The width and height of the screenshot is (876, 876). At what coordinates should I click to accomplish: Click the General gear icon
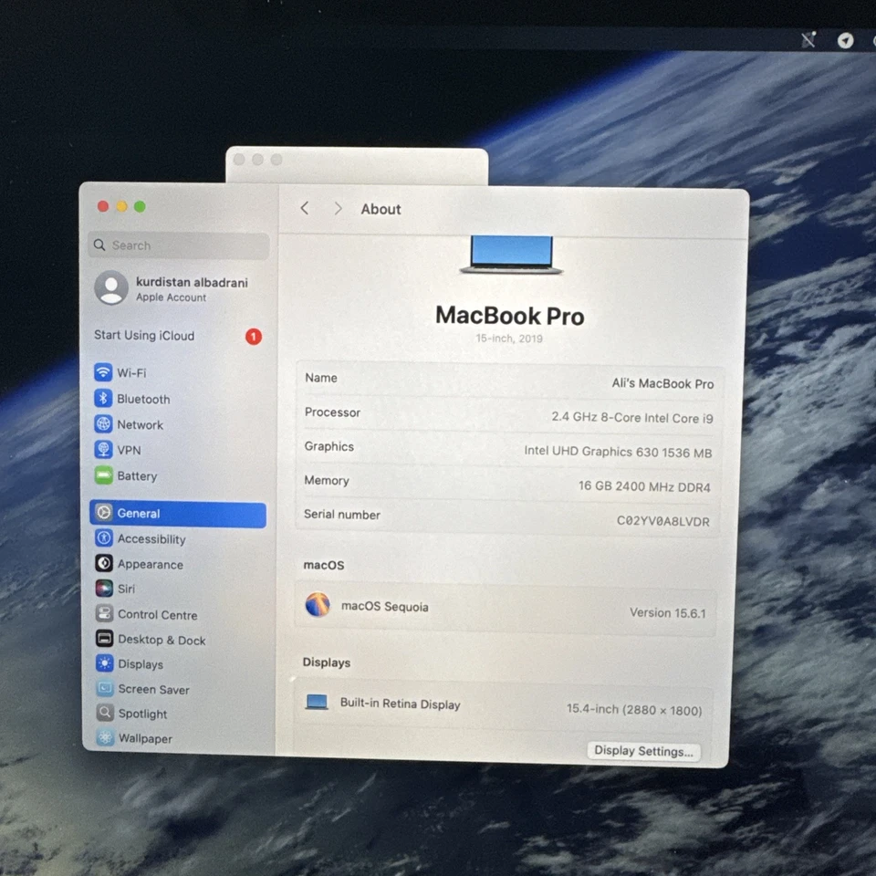click(103, 512)
